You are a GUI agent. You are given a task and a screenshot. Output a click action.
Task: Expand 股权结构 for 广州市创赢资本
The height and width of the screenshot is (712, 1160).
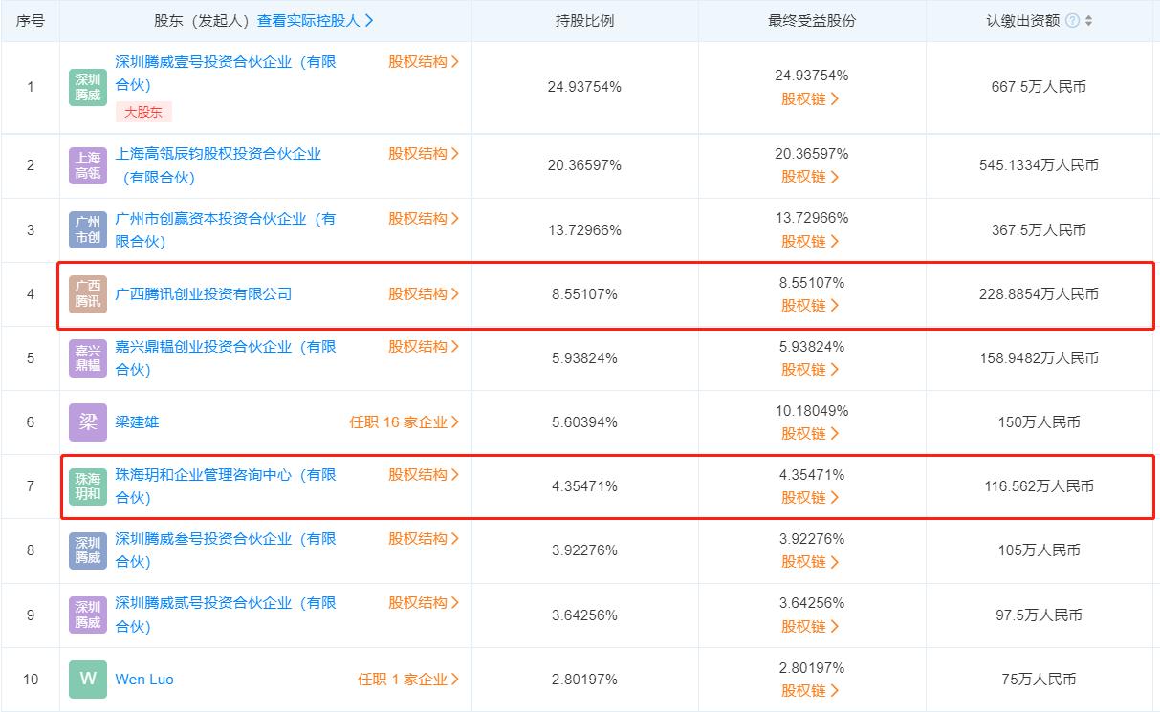tap(424, 219)
